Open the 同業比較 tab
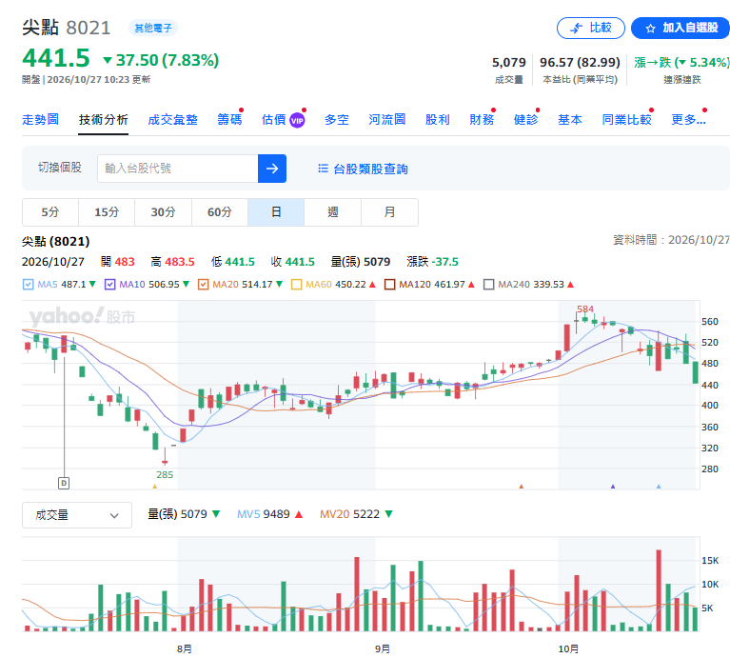 point(626,120)
